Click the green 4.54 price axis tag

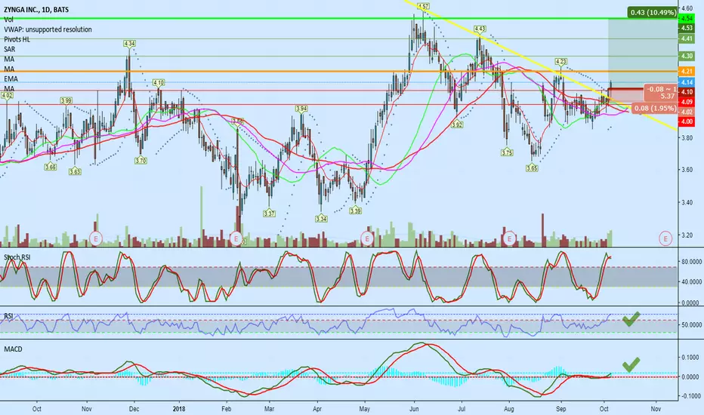(x=687, y=18)
